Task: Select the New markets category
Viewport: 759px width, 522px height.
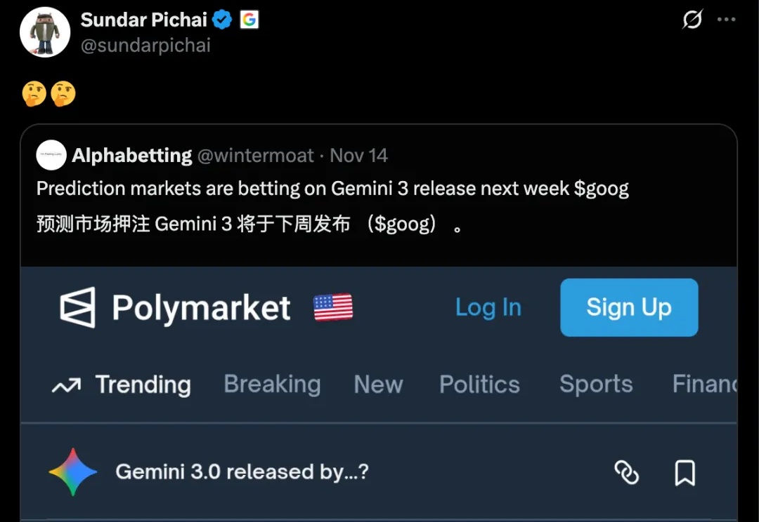Action: (378, 384)
